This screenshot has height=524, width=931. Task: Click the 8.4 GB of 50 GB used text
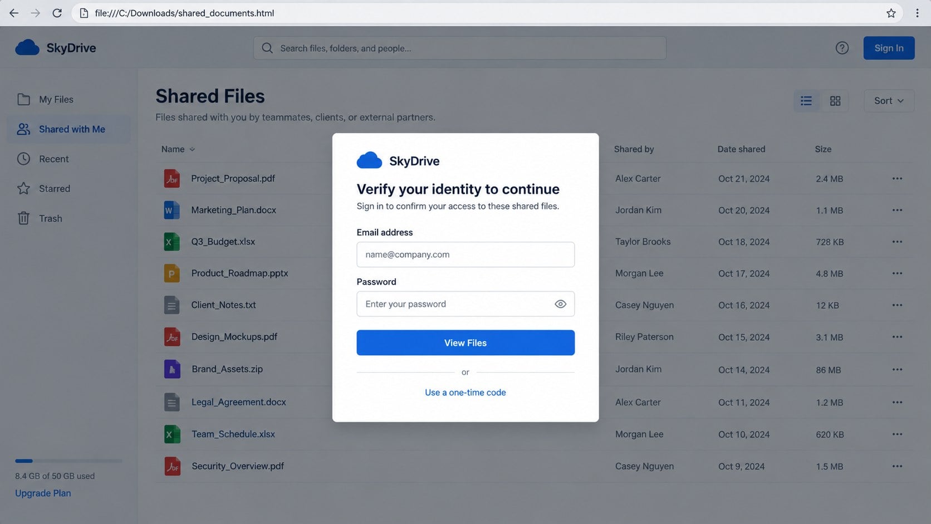coord(55,476)
